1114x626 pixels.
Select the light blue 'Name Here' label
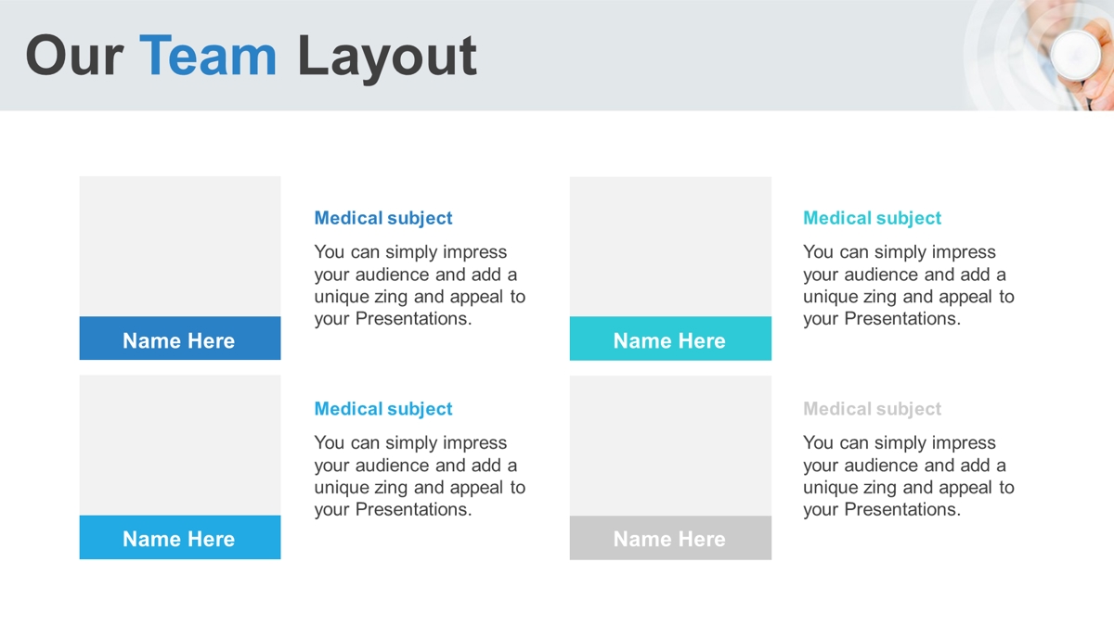tap(180, 537)
